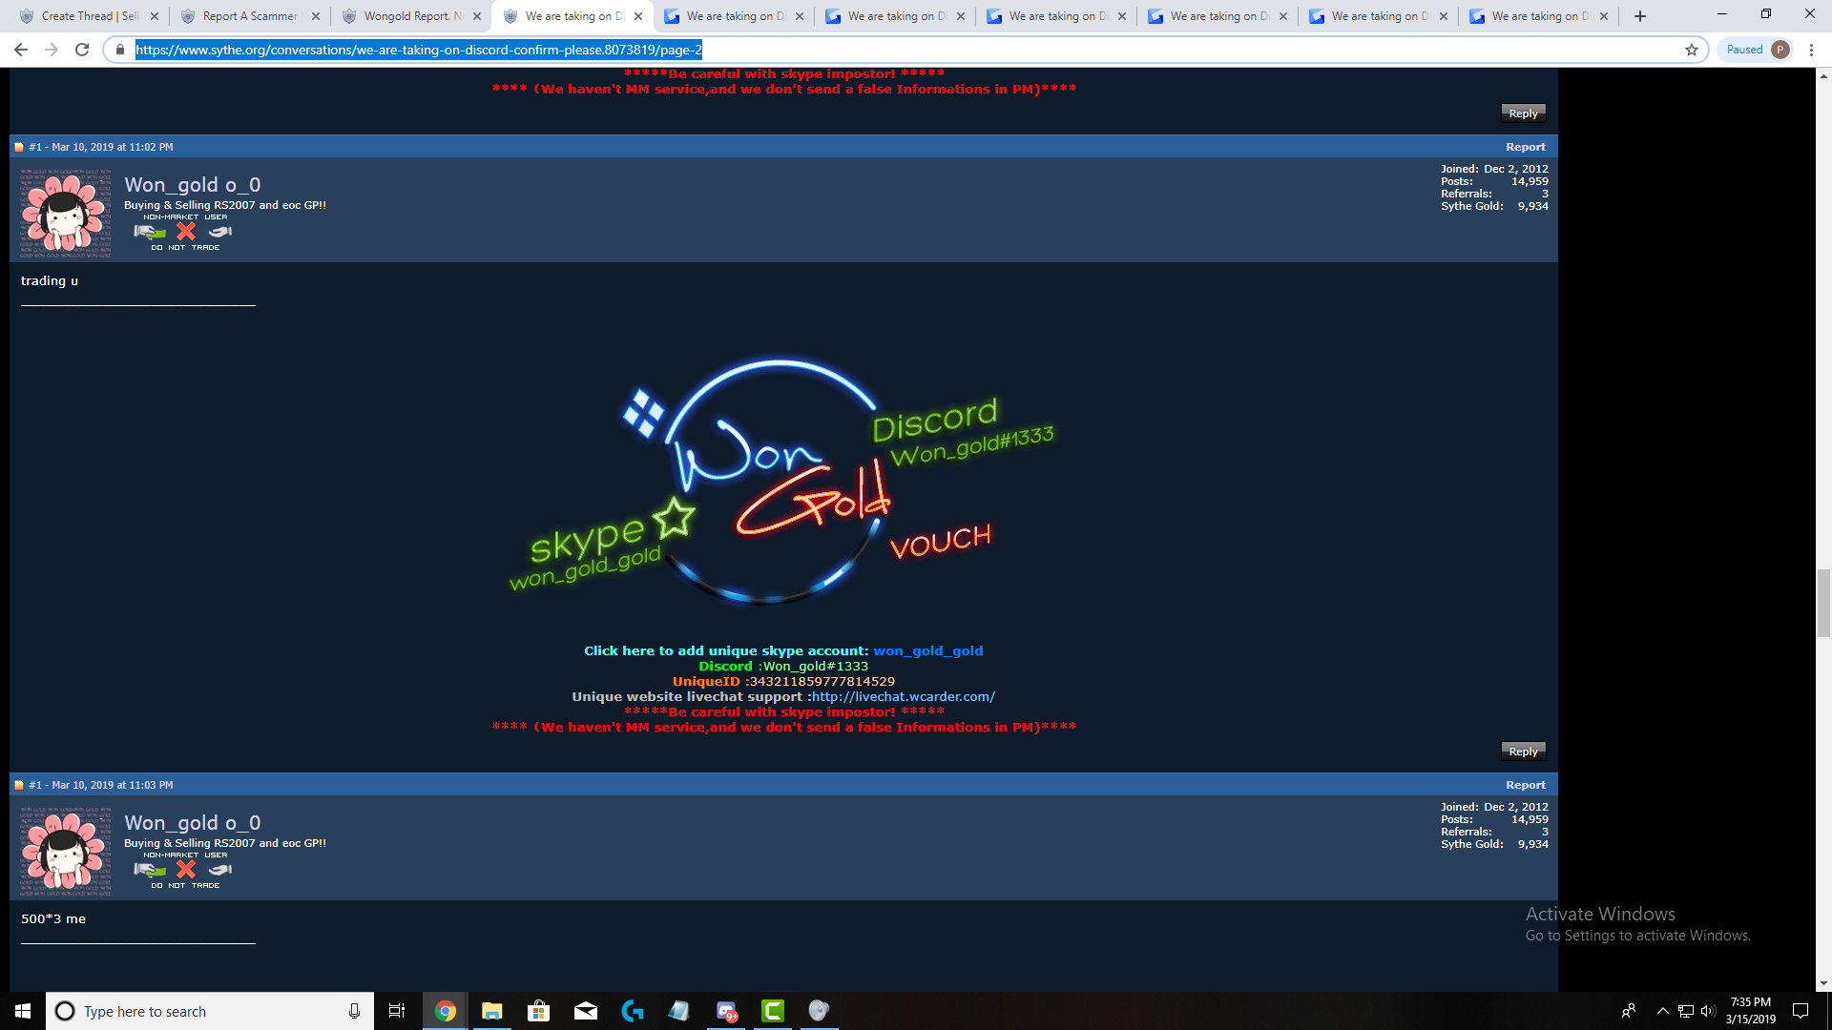1832x1030 pixels.
Task: Switch to the Report A Scammer tab
Action: coord(250,16)
